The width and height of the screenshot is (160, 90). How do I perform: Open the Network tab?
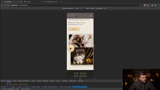point(39,81)
